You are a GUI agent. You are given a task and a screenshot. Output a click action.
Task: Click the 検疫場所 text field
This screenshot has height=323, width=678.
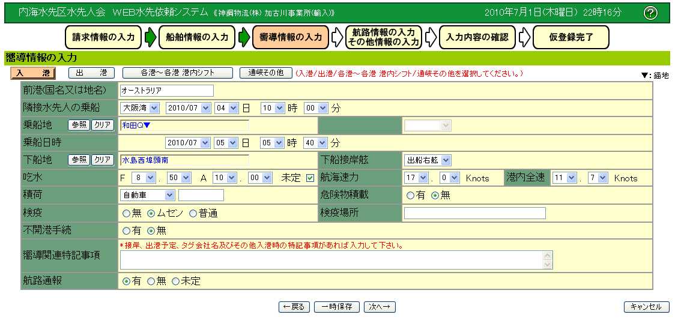coord(474,213)
